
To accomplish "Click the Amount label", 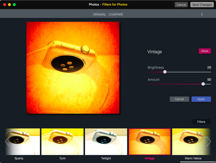I will pos(153,80).
